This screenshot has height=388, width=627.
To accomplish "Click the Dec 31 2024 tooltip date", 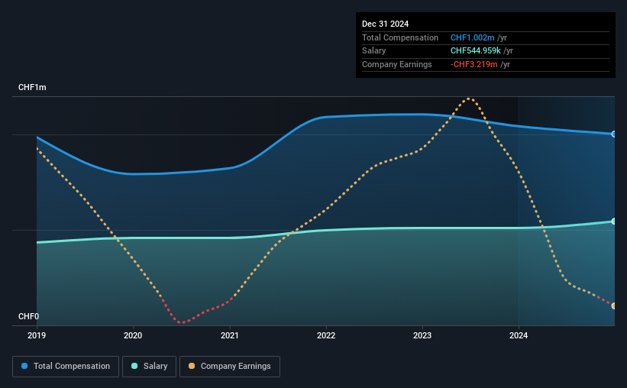I will tap(385, 24).
